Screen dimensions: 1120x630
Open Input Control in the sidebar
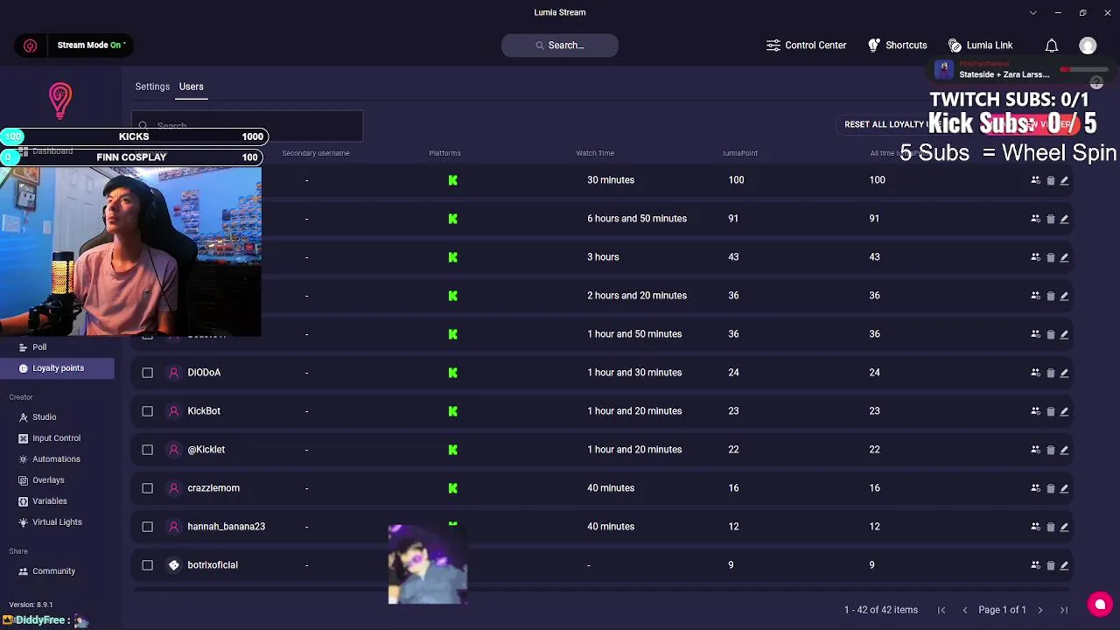[57, 438]
